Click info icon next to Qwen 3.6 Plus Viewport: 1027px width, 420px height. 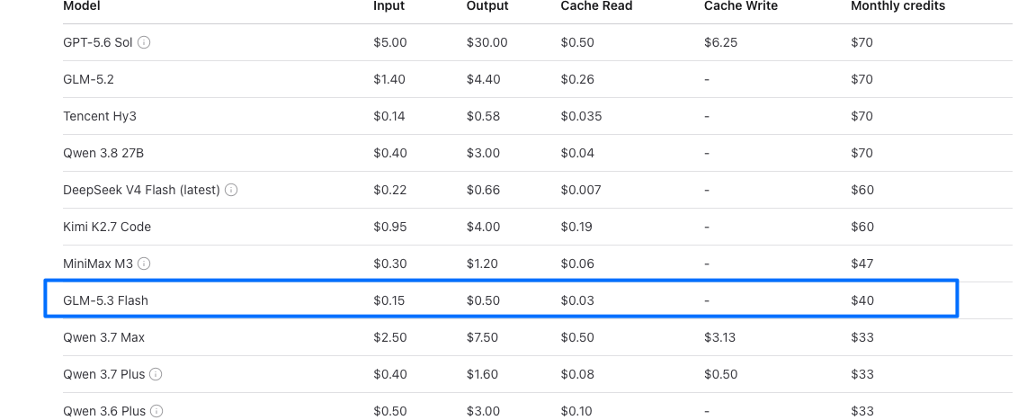point(156,411)
